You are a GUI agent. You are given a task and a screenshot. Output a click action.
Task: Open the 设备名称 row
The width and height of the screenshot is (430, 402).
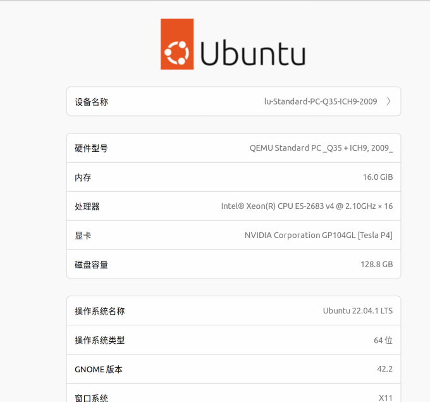click(233, 101)
